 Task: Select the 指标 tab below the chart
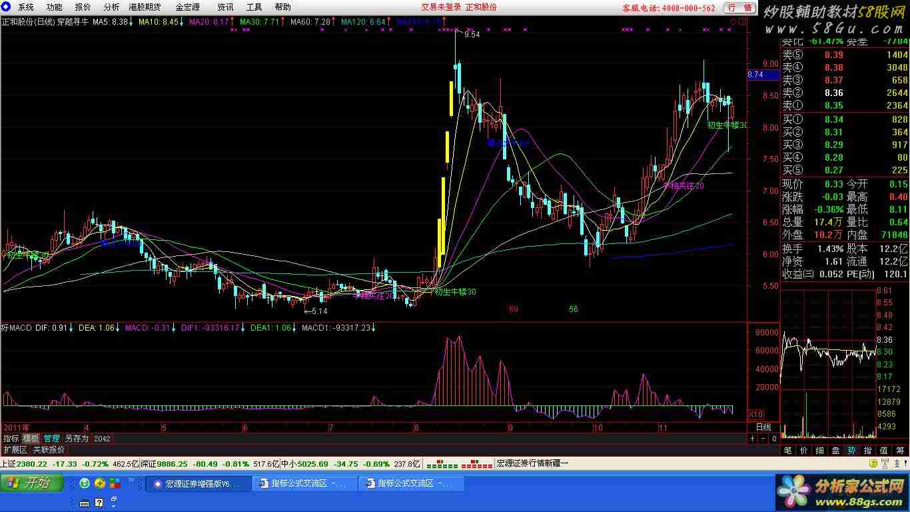11,439
